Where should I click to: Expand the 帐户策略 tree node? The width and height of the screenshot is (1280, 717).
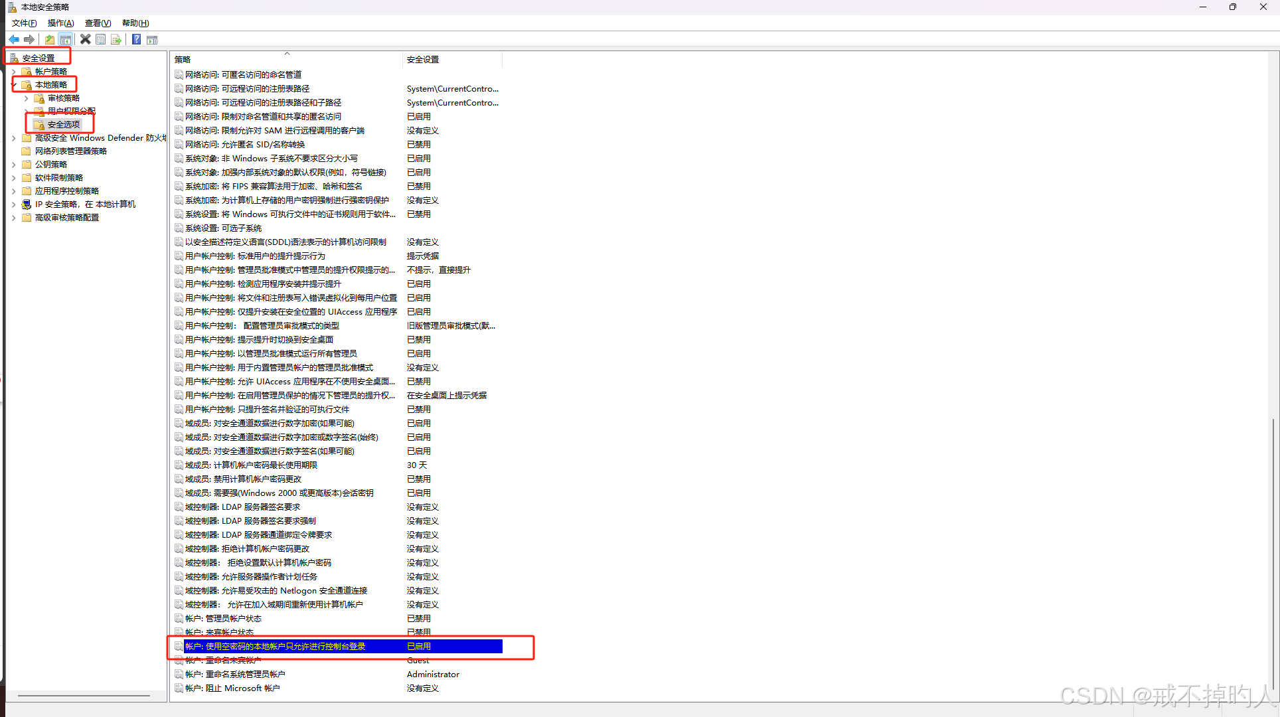click(14, 72)
